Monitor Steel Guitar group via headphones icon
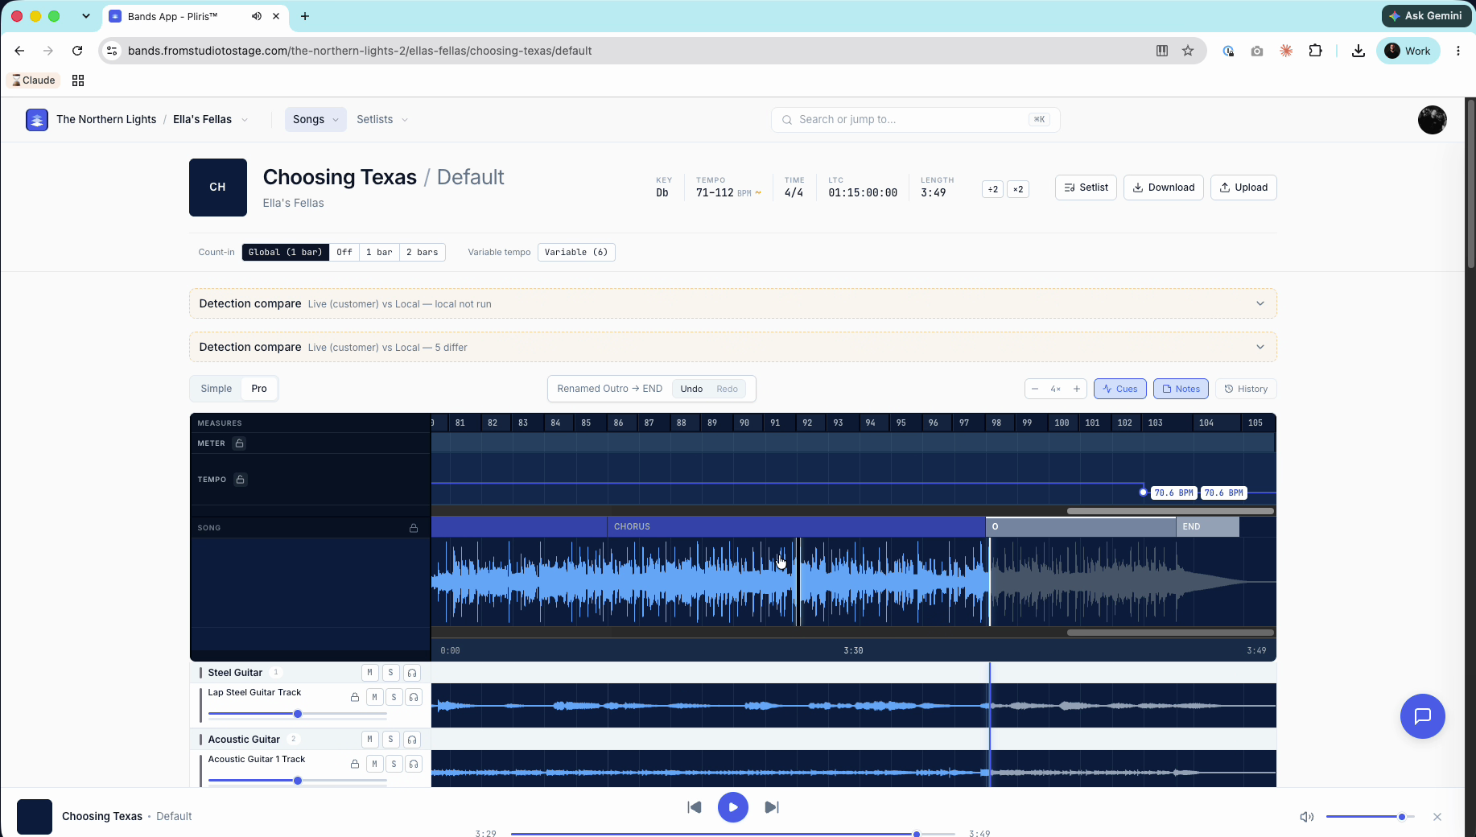The image size is (1476, 837). [x=412, y=673]
